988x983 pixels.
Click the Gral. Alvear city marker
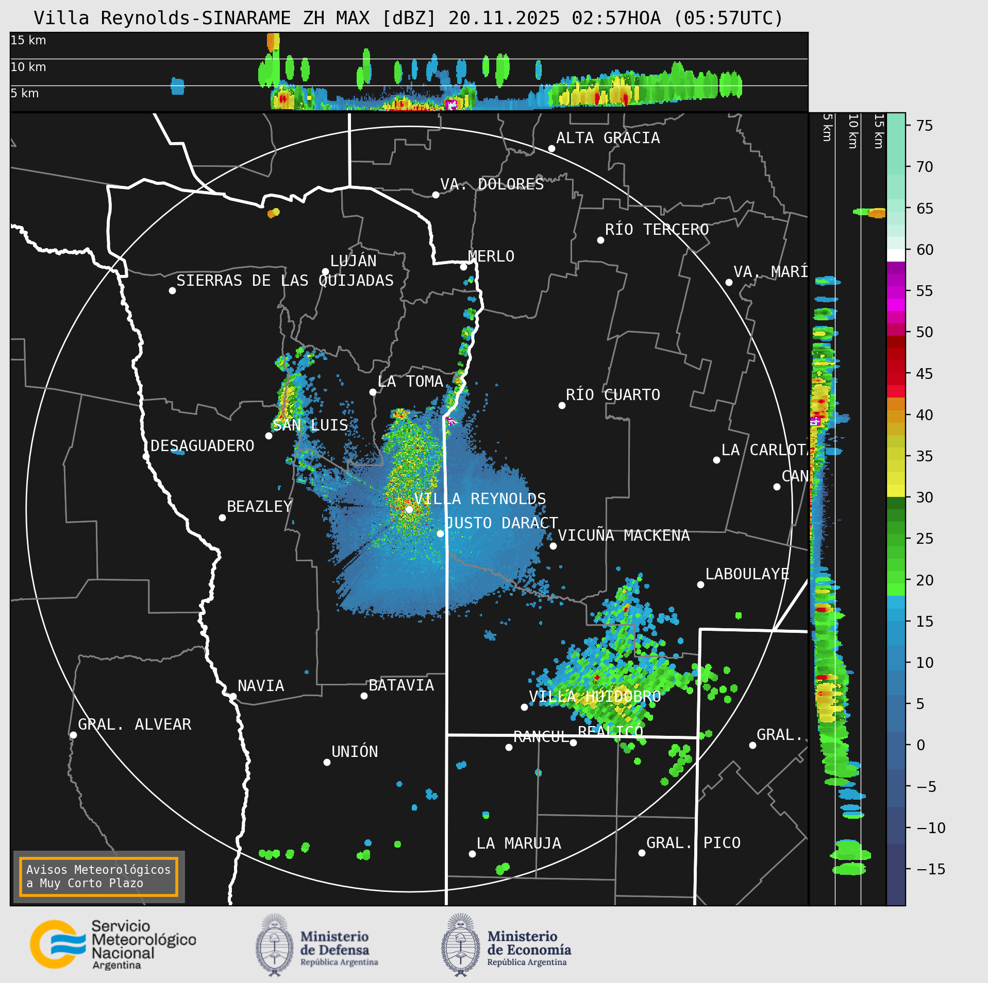click(x=73, y=735)
